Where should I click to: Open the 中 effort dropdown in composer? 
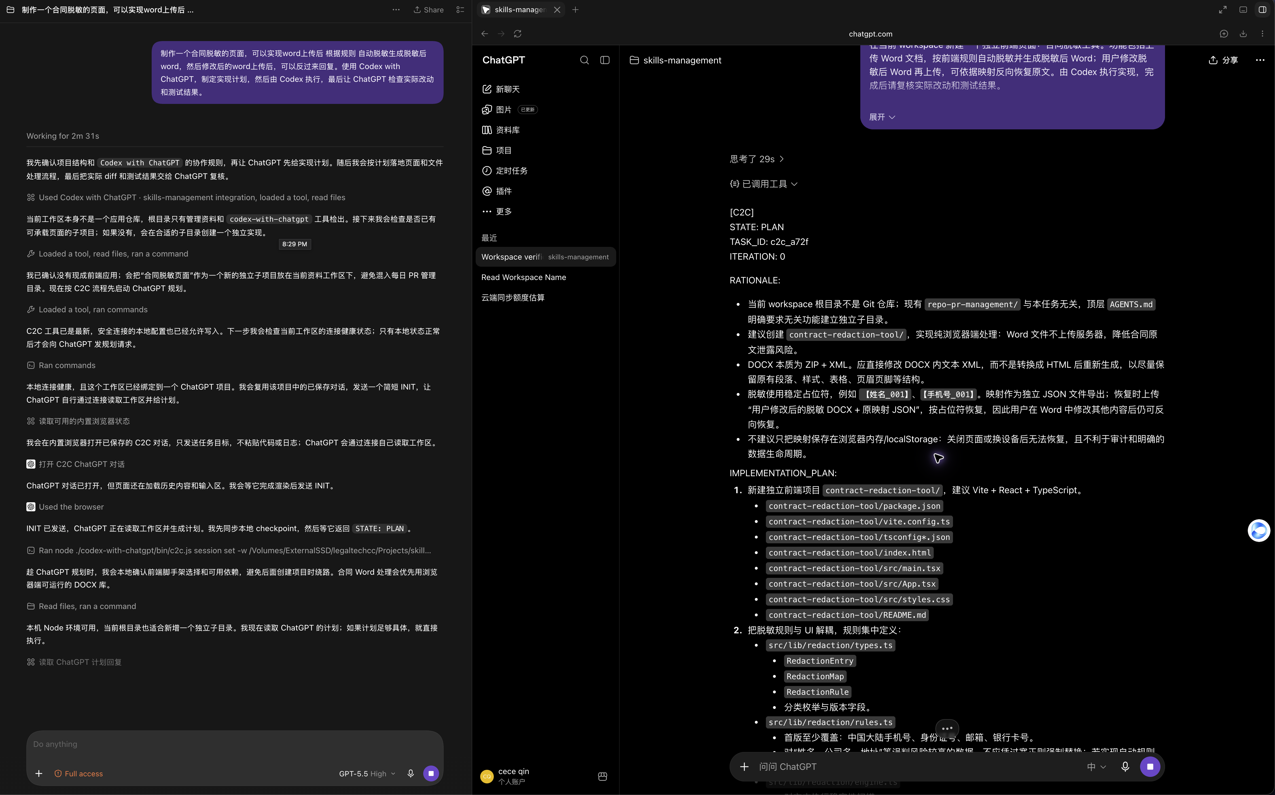click(1096, 767)
